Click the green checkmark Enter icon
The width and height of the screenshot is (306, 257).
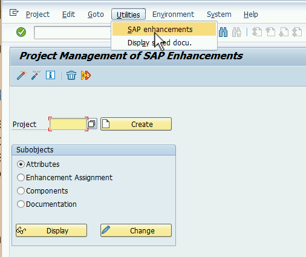tap(21, 32)
